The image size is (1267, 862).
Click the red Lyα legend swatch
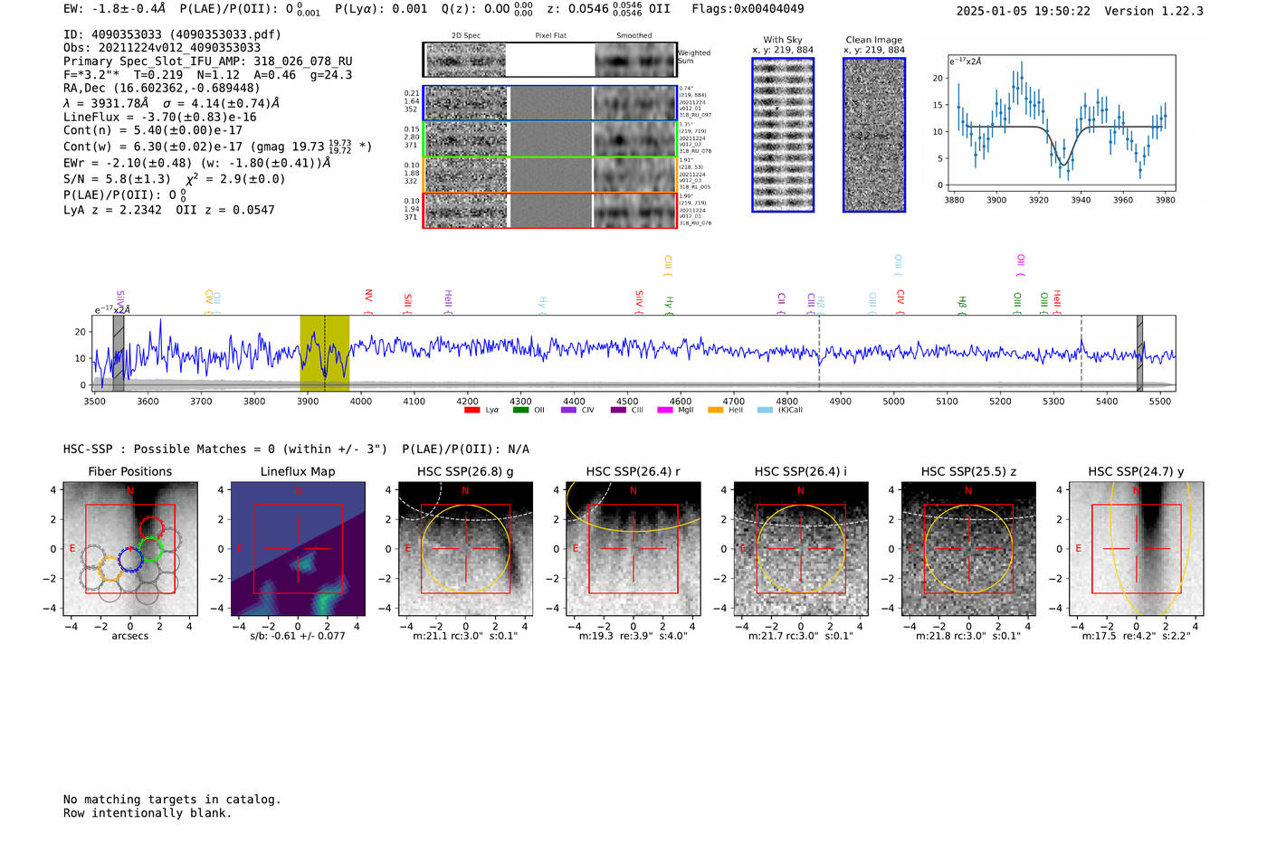point(472,410)
